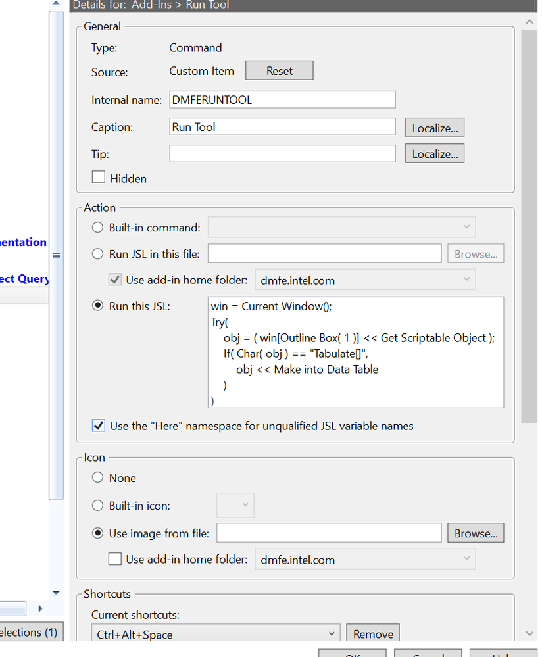
Task: Open Localize for the Tip
Action: [434, 154]
